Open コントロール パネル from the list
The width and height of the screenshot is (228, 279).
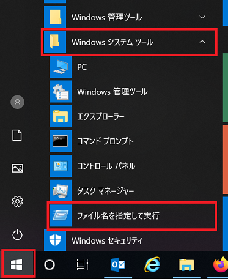point(106,166)
